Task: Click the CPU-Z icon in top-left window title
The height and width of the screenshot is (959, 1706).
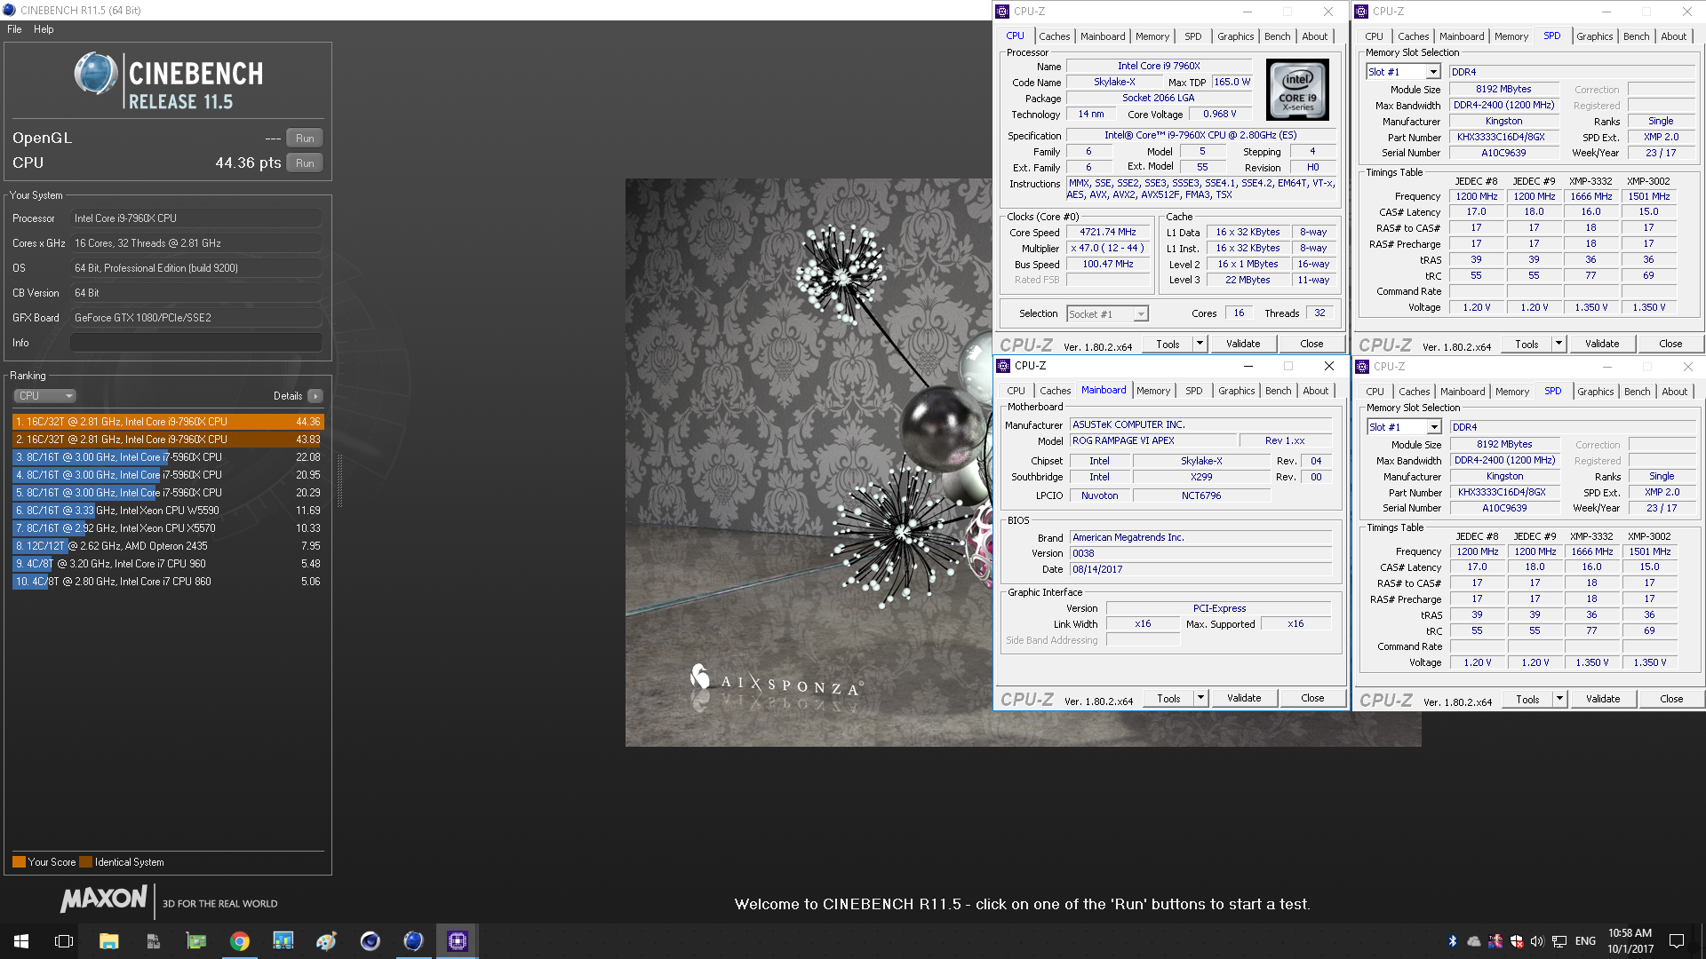Action: point(1003,12)
